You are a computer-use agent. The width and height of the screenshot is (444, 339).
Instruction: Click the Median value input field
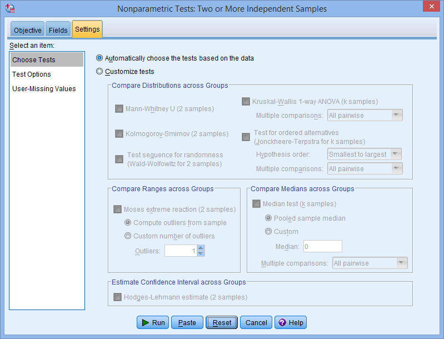click(x=323, y=246)
